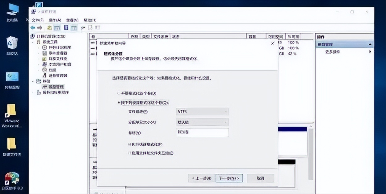
Task: Click the 卷标 text field containing 新加卷
Action: coord(202,132)
